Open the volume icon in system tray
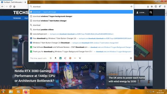167x94 pixels. click(x=153, y=92)
